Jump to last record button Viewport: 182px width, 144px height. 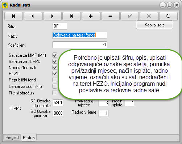[71, 16]
